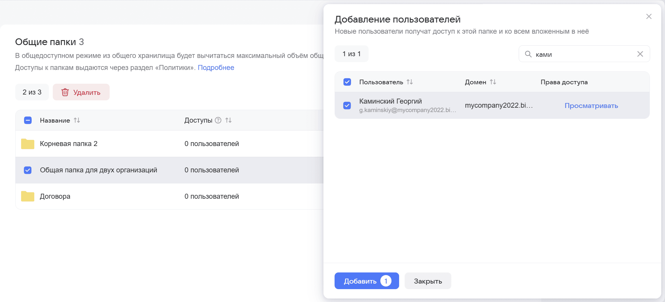The height and width of the screenshot is (302, 665).
Task: Uncheck Общая папка для двух организаций checkbox
Action: click(28, 170)
